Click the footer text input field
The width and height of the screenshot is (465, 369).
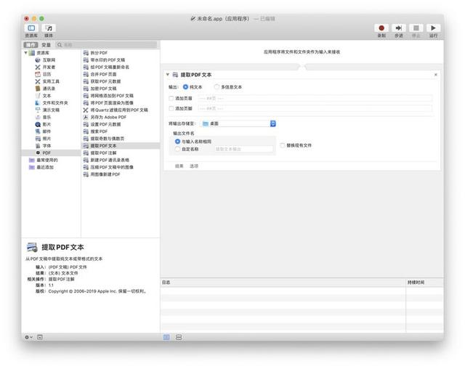[x=315, y=108]
